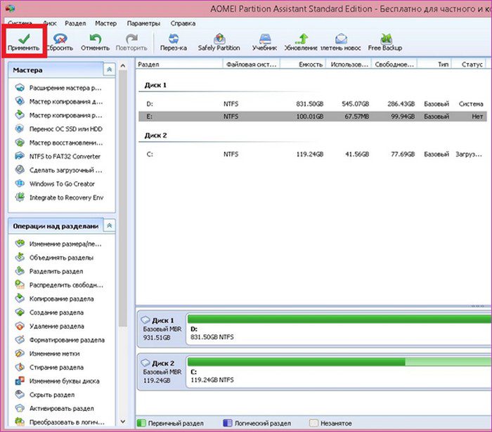Click the 99.94GB free value for E:
492x432 pixels.
[x=403, y=117]
